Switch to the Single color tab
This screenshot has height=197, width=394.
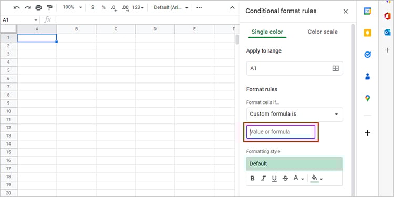coord(267,32)
